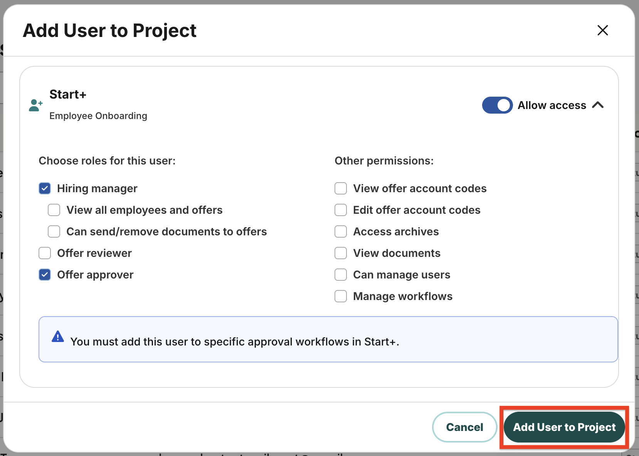Click the Start+ user-plus icon
This screenshot has width=639, height=456.
tap(35, 105)
